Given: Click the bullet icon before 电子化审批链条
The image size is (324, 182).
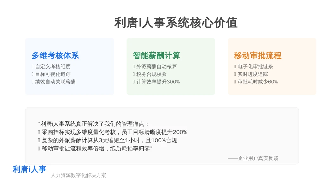Looking at the screenshot, I should 235,67.
